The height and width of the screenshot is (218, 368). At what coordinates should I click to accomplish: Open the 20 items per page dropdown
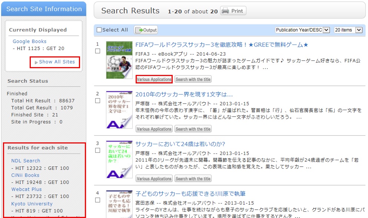[348, 30]
